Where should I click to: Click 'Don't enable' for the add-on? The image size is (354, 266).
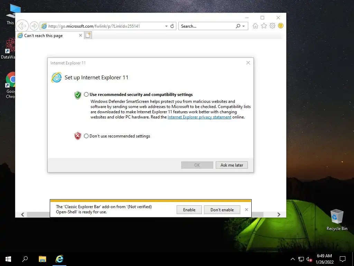click(222, 210)
